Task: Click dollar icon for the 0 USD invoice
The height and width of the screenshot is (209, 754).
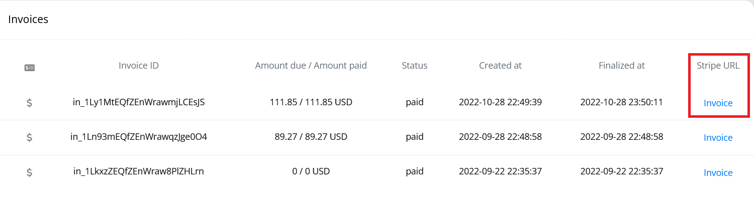Action: [30, 172]
